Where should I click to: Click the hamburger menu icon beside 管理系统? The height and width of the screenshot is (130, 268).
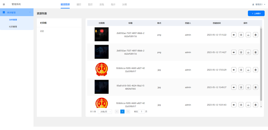pos(4,4)
